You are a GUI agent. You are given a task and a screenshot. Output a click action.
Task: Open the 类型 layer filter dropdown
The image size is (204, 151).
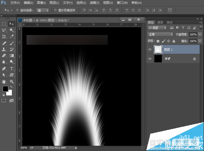(x=157, y=28)
